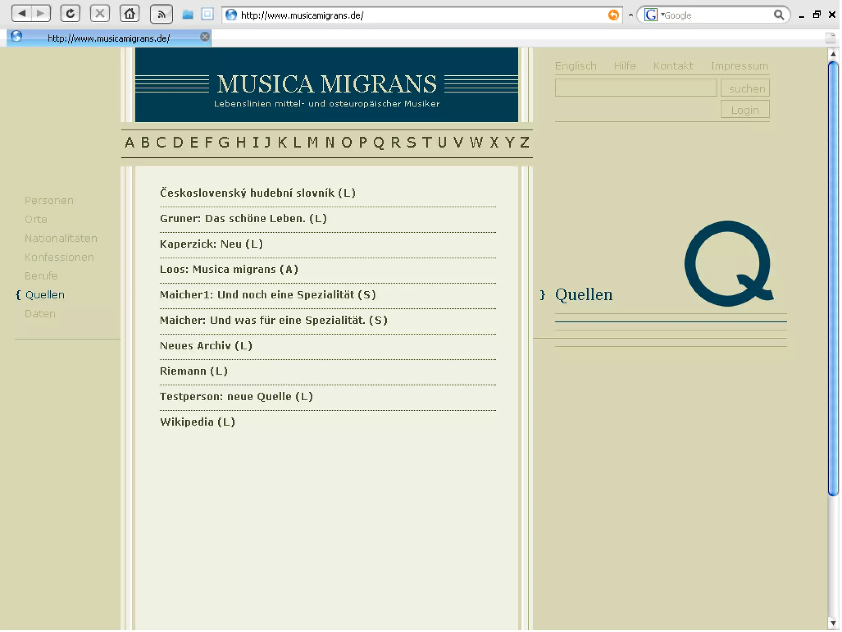Screen dimensions: 842x632
Task: Close the musicamigrans.de tab
Action: 204,37
